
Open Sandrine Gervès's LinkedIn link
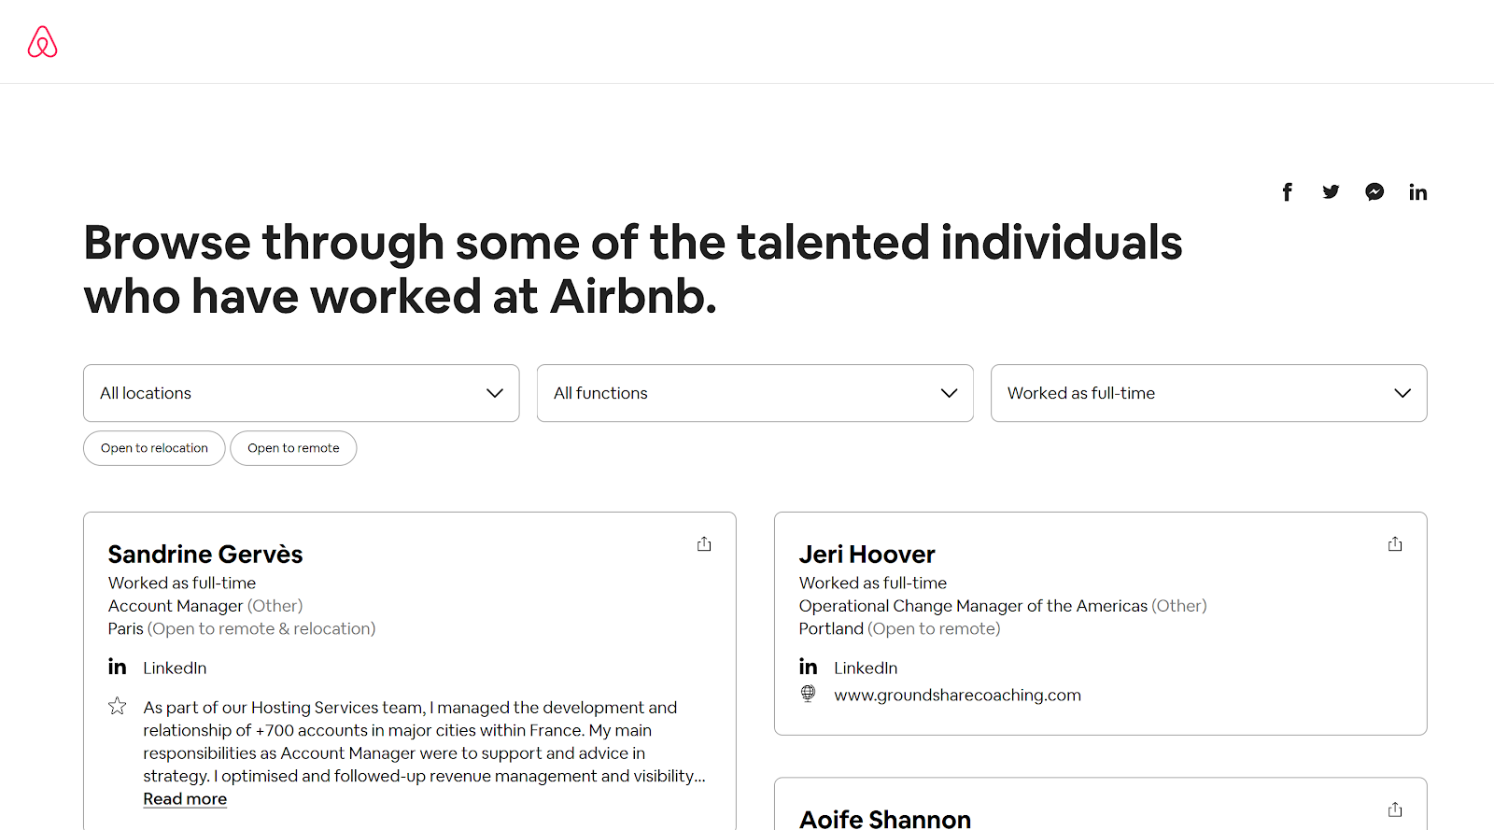(175, 668)
